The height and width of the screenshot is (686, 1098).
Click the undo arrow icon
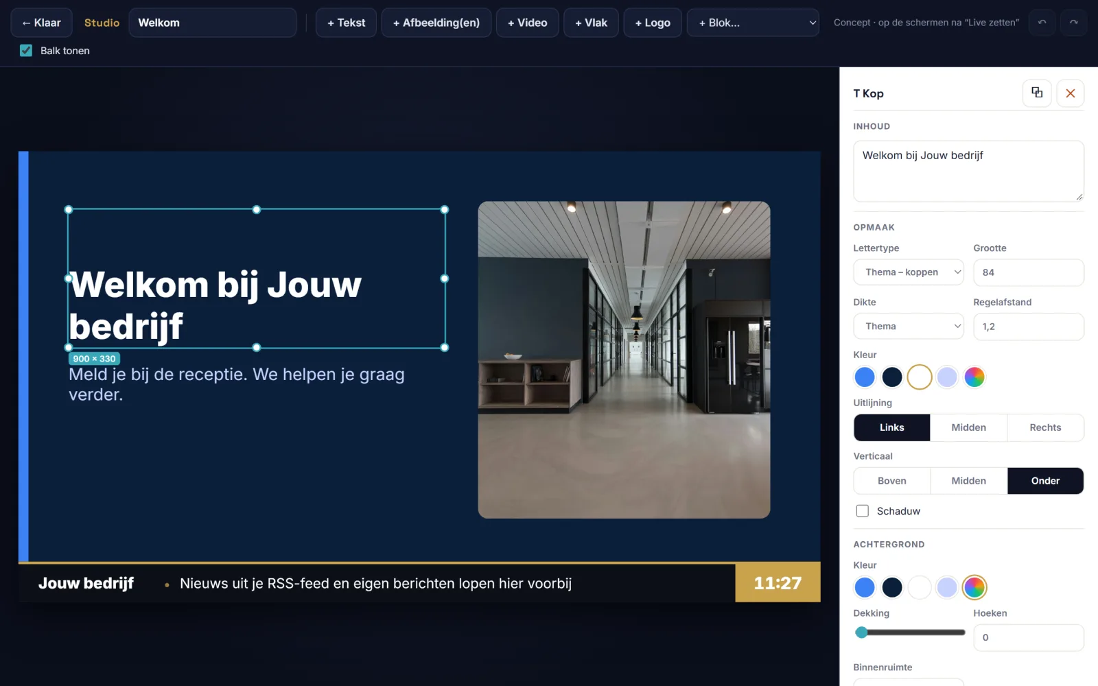point(1042,23)
